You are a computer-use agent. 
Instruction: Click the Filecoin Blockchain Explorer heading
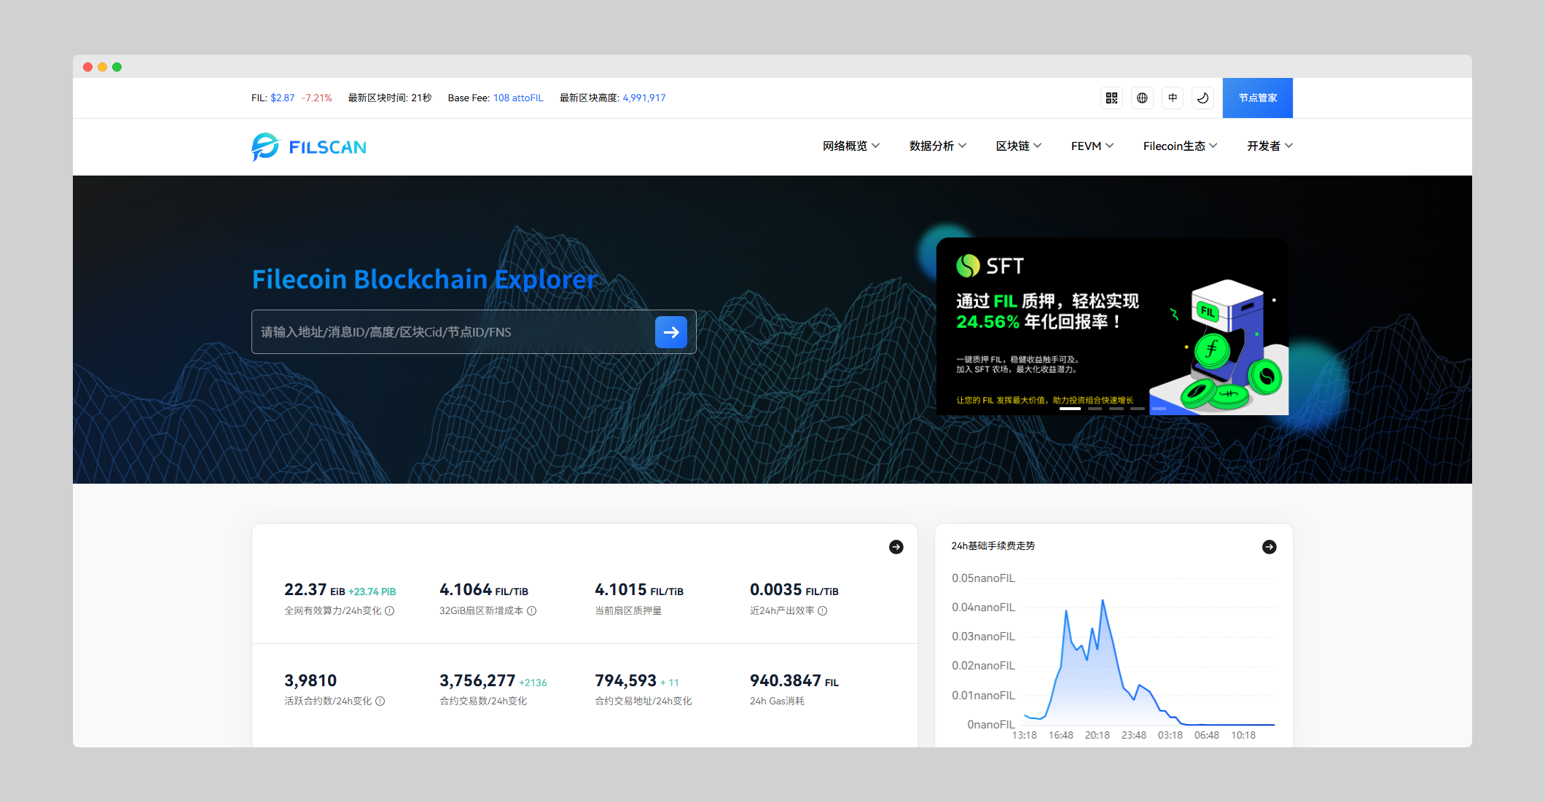click(424, 279)
